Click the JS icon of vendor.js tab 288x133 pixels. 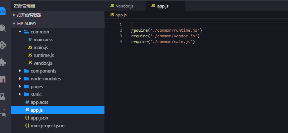click(x=112, y=6)
